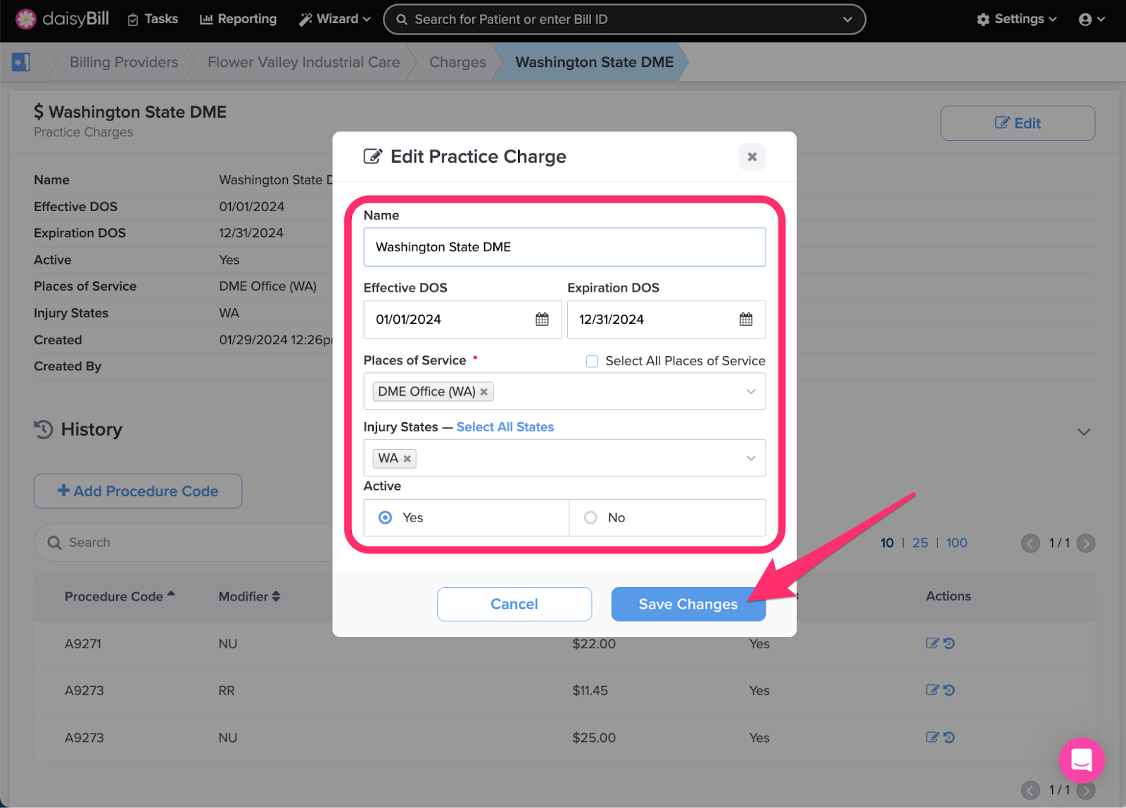
Task: Go to Charges breadcrumb
Action: click(457, 62)
